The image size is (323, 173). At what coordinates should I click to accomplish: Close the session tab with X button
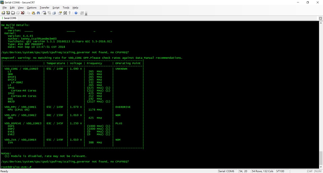pos(320,18)
